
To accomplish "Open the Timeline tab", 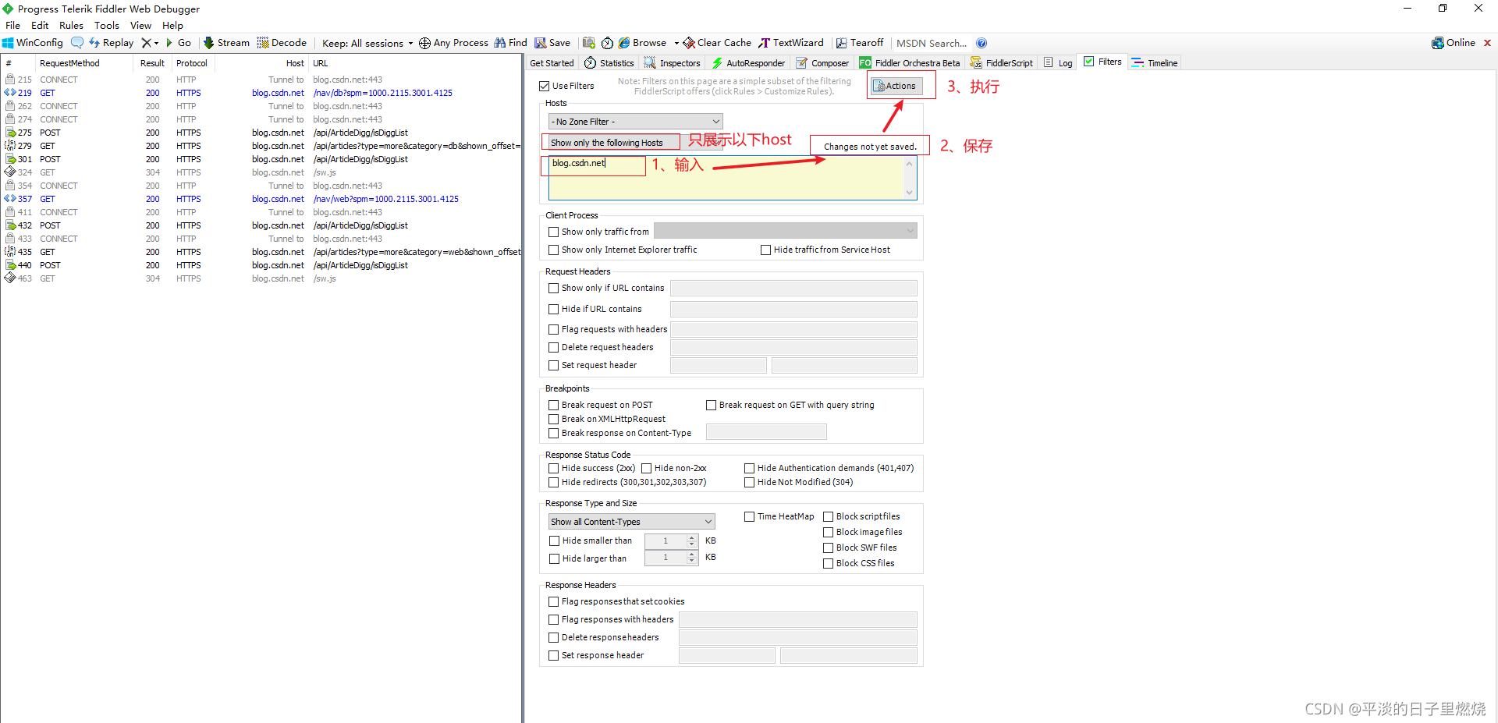I will click(x=1155, y=63).
